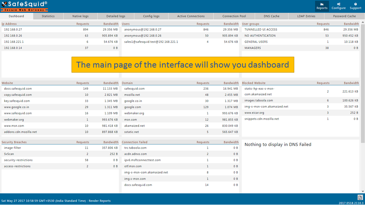The image size is (365, 205).
Task: Open the Configure section
Action: coord(339,6)
